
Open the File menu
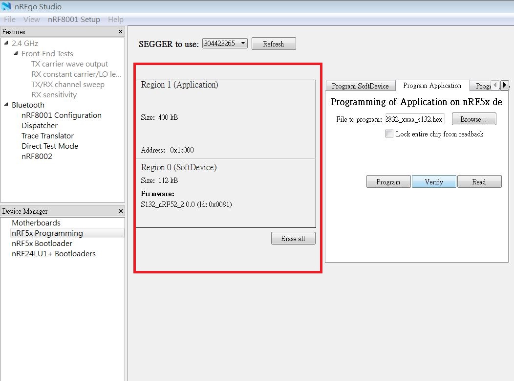[x=9, y=19]
